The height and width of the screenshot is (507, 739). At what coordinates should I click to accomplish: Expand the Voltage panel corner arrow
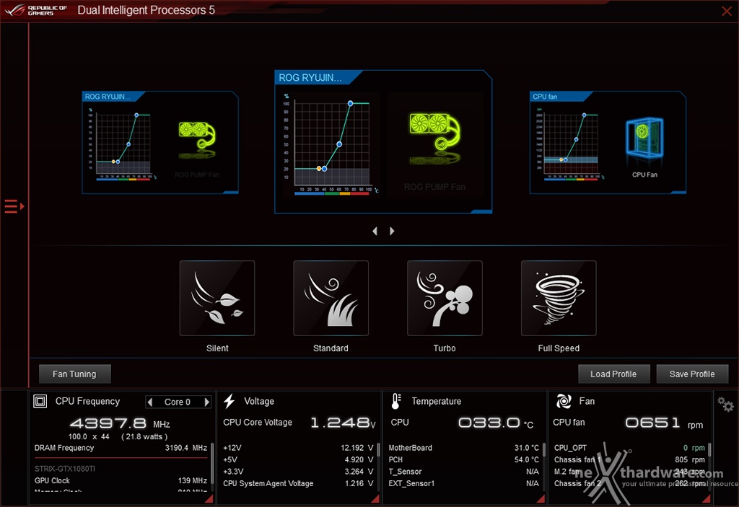pyautogui.click(x=375, y=498)
